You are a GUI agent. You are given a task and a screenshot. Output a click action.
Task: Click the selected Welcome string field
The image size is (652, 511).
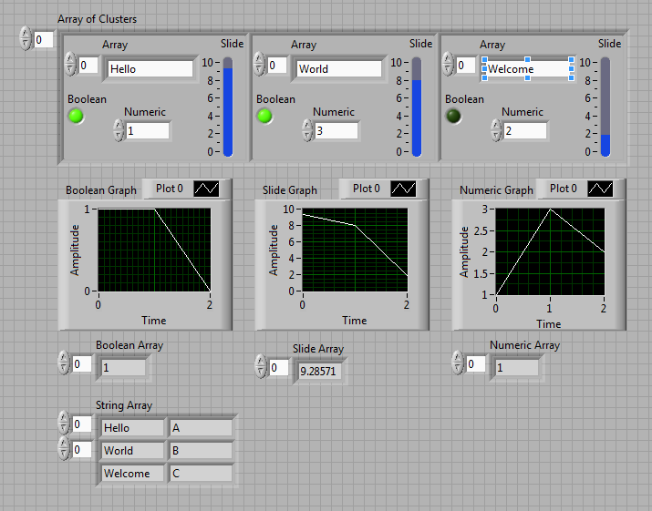[x=528, y=69]
